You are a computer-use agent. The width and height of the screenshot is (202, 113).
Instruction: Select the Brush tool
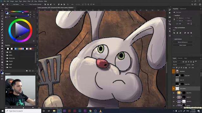click(x=2, y=32)
